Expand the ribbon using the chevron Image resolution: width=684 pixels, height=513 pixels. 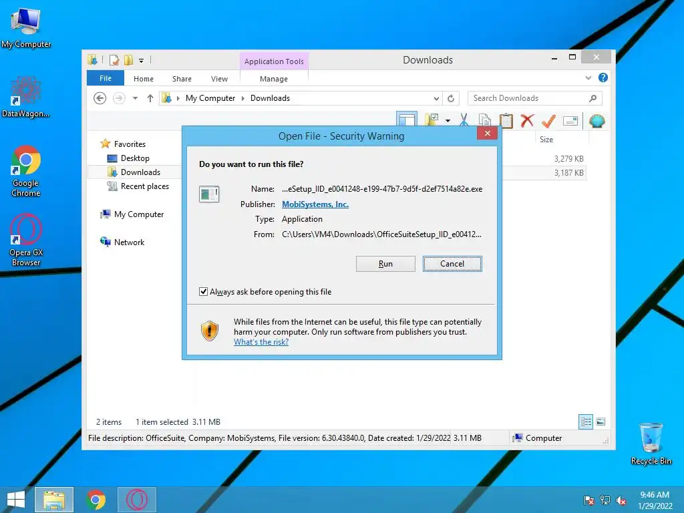[x=588, y=77]
